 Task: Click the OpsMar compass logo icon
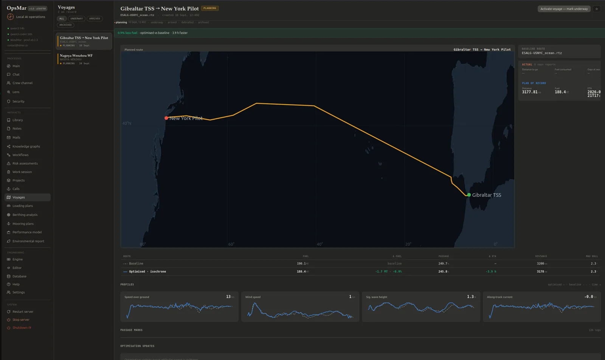click(x=10, y=17)
